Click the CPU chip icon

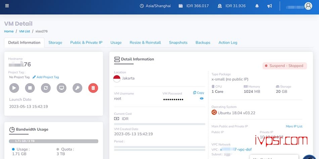[213, 87]
